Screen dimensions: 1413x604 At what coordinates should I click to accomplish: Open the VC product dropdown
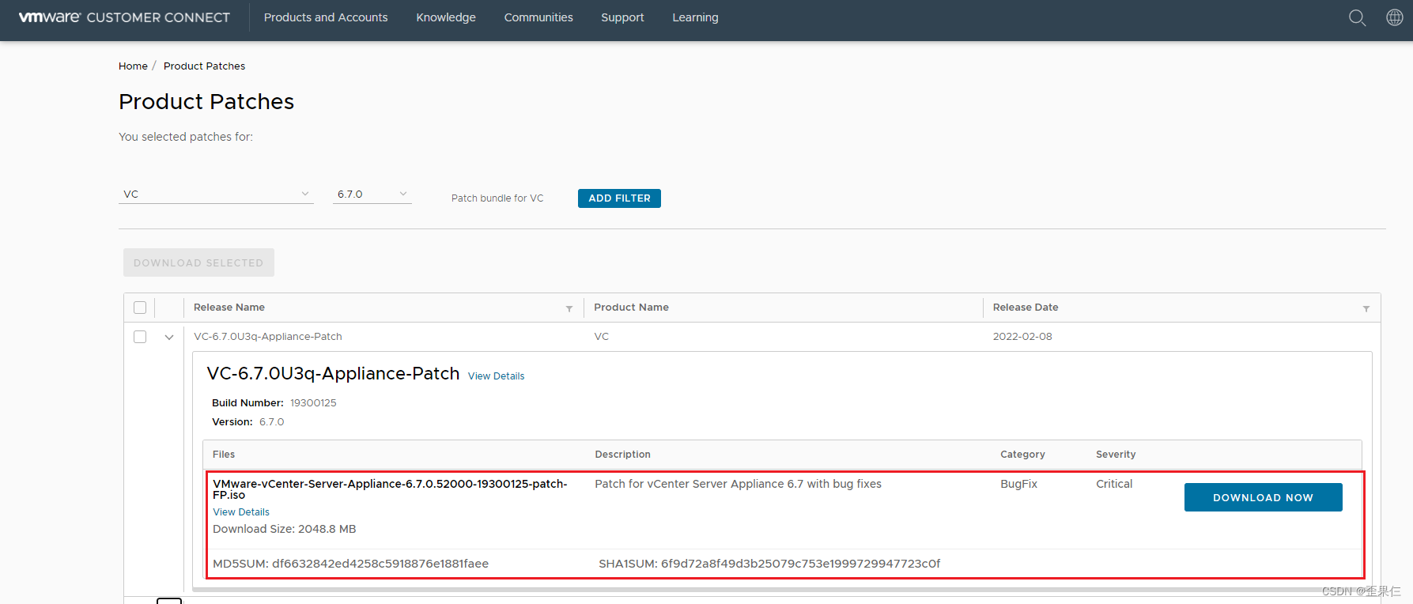tap(216, 194)
